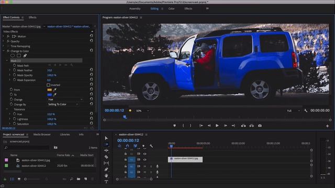
Task: Toggle Motion fx on/off
Action: (8, 37)
